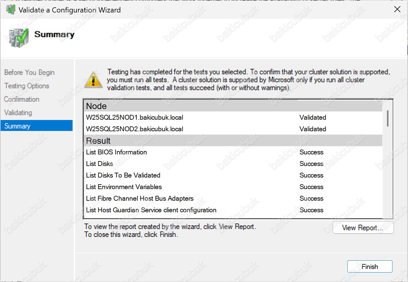Click the List BIOS Information result

116,152
